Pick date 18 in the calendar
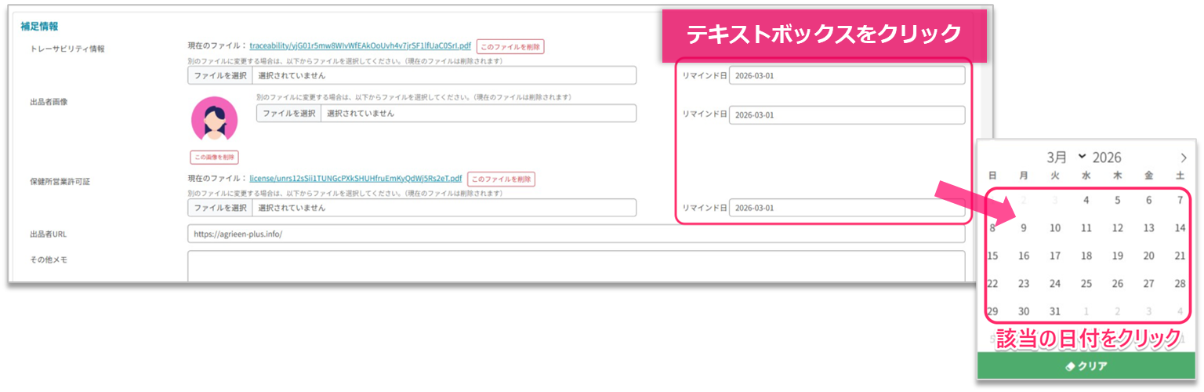The width and height of the screenshot is (1204, 392). [1086, 256]
